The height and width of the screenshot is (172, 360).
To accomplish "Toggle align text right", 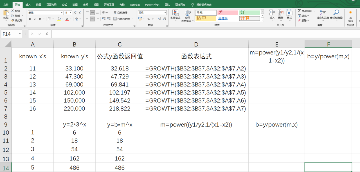I will pyautogui.click(x=97, y=19).
